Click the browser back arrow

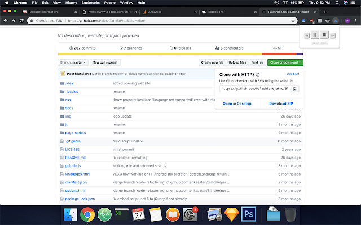coord(6,21)
